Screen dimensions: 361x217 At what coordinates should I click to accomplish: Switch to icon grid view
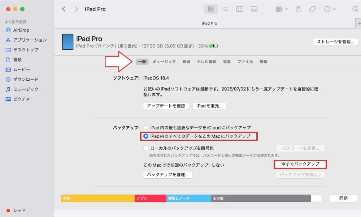pyautogui.click(x=211, y=9)
